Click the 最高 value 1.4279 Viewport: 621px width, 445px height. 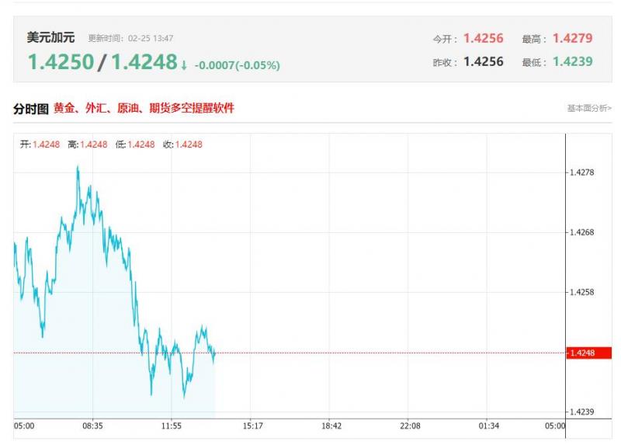(572, 38)
